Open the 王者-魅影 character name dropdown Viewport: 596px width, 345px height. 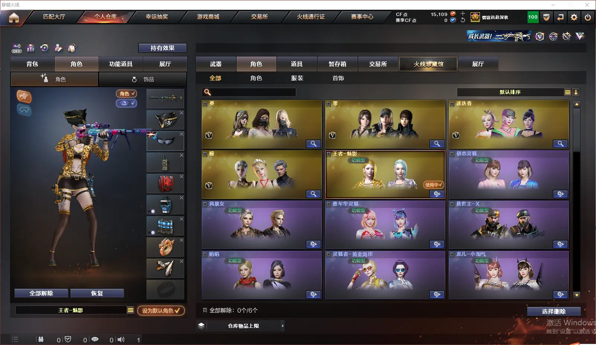tap(131, 310)
